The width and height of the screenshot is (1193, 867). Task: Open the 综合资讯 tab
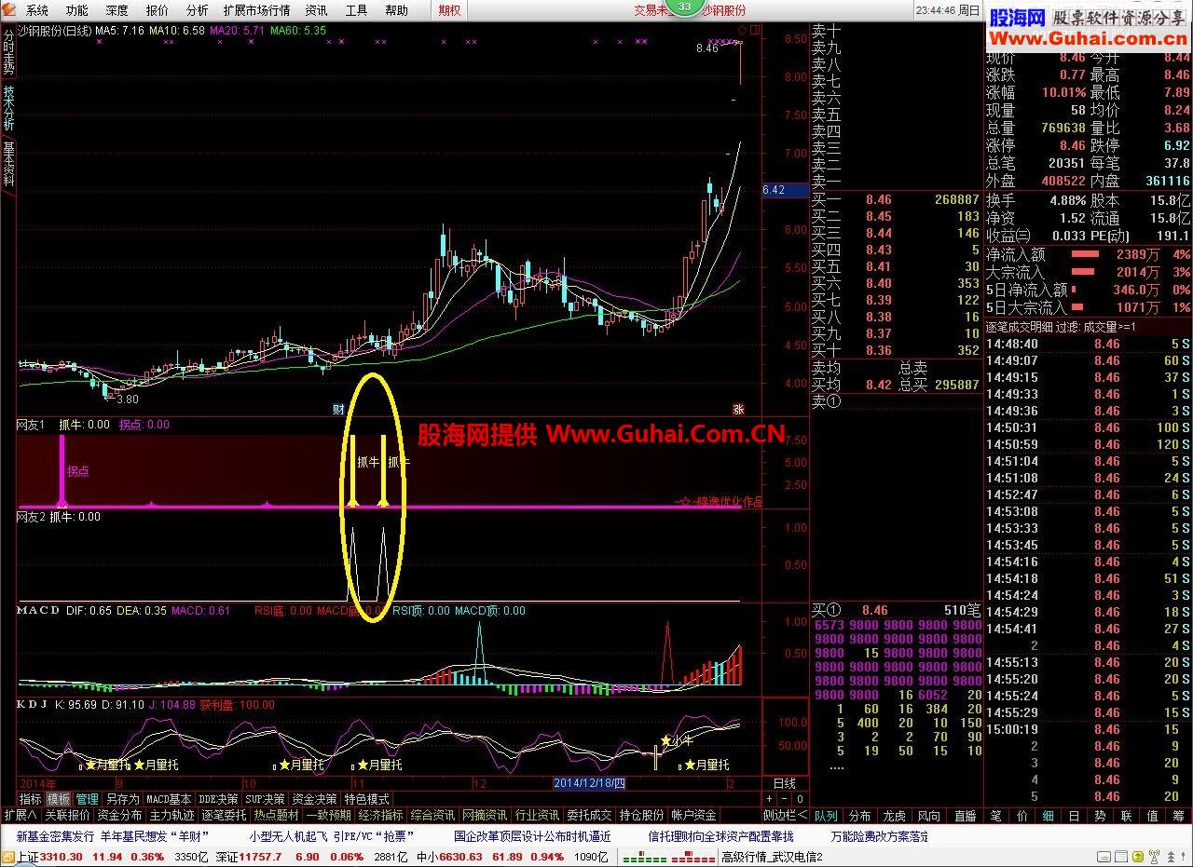433,815
